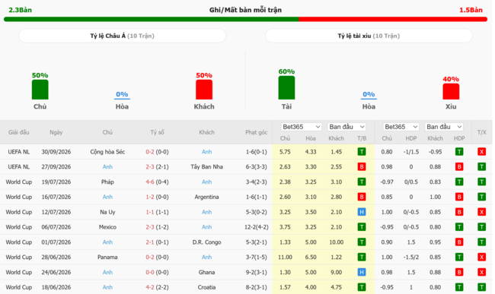Select the Tỷ lệ tài xỉu tab
The image size is (495, 294).
(x=369, y=36)
